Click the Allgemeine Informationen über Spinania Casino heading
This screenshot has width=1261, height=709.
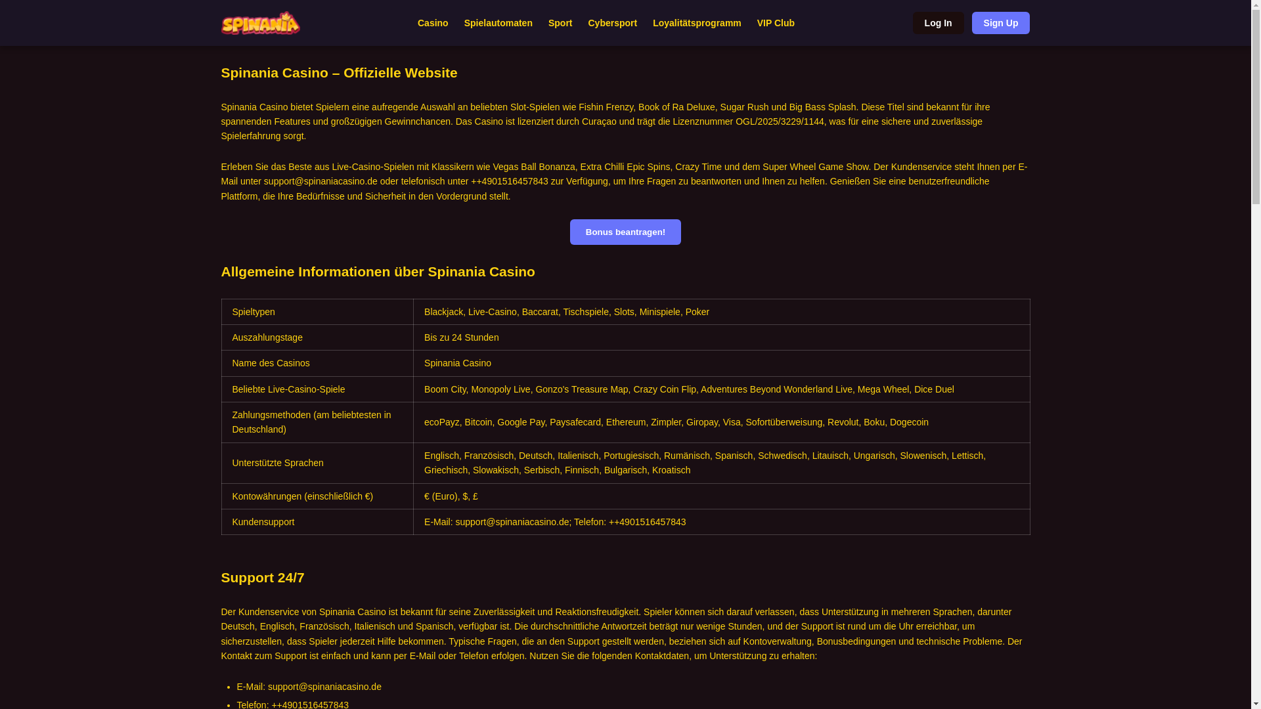pos(378,272)
